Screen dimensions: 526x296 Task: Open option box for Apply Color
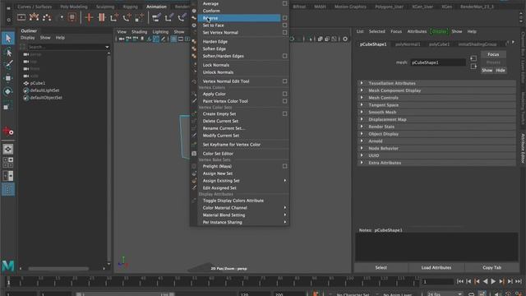(x=285, y=94)
